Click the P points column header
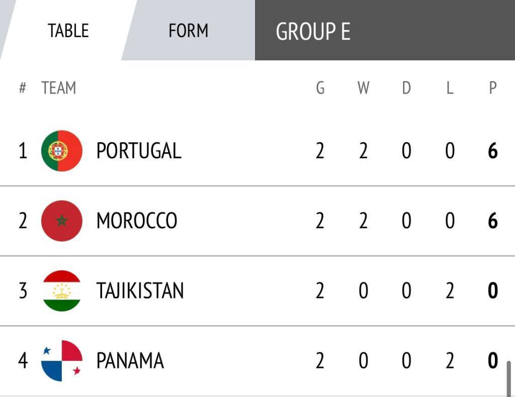Image resolution: width=515 pixels, height=397 pixels. click(493, 88)
